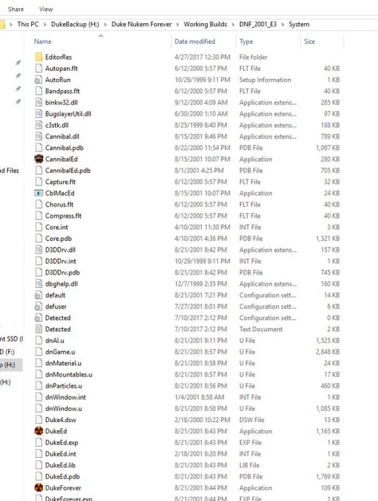Click the dnGame.u file icon

coord(39,352)
